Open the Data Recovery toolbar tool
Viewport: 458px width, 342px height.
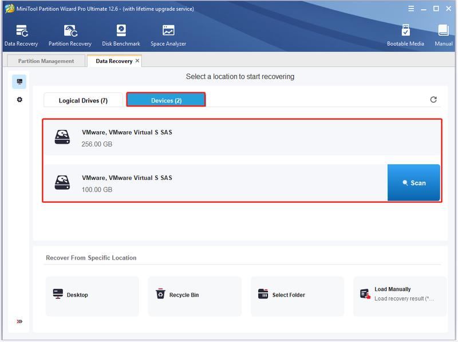[21, 36]
